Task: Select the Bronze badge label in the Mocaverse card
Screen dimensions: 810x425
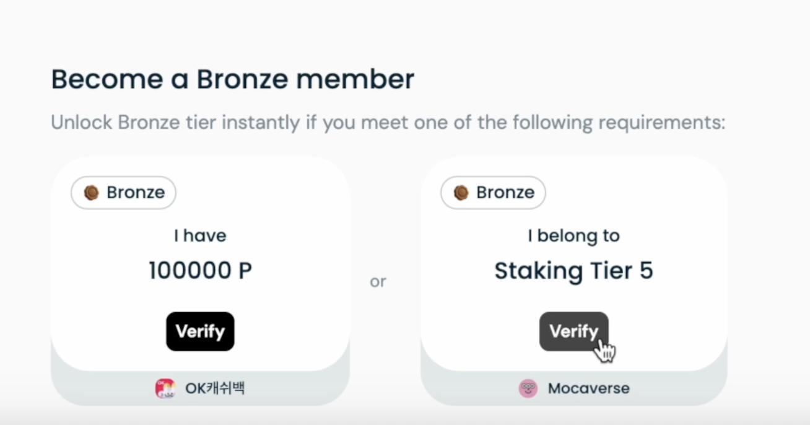Action: (505, 193)
